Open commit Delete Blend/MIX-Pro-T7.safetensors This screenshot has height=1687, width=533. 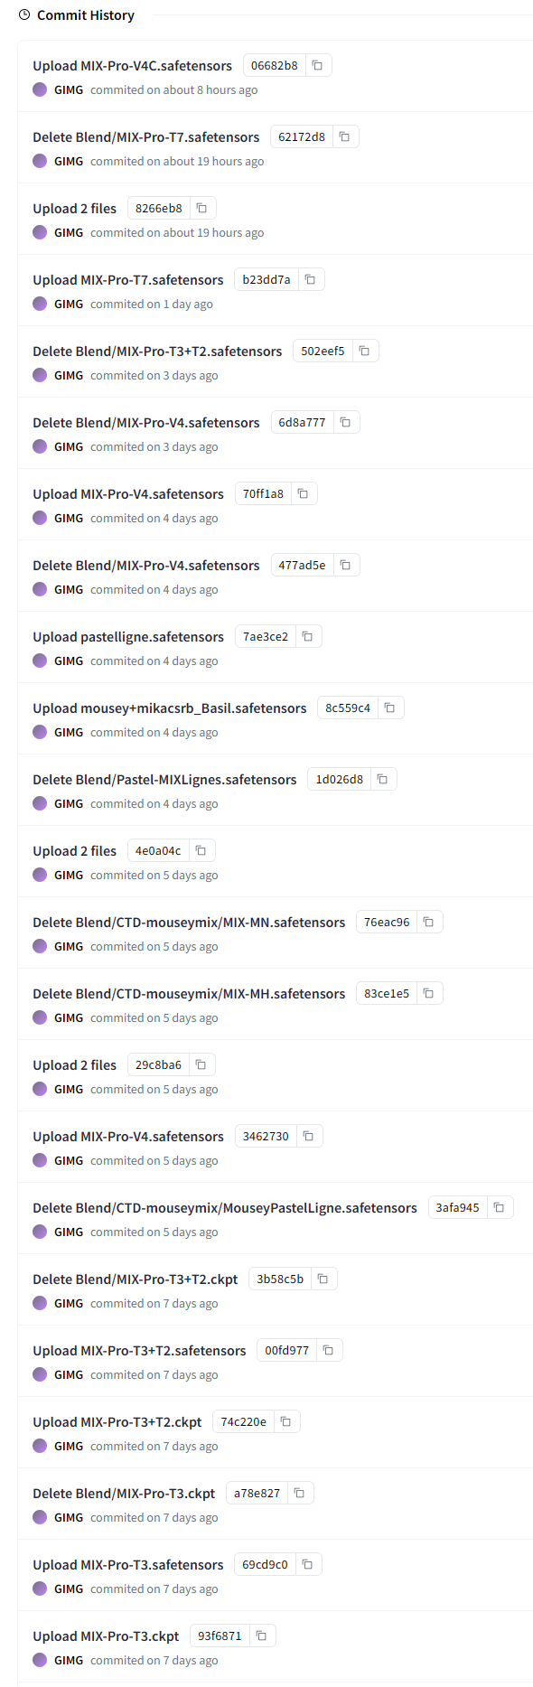(146, 137)
